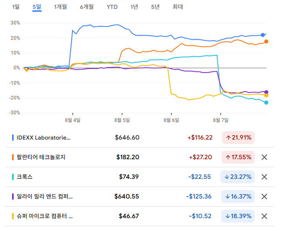Show the 5년 range tab
286x229 pixels.
[155, 7]
